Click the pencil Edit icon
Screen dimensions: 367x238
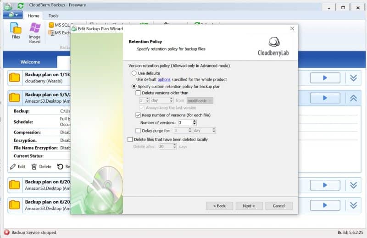tap(13, 166)
